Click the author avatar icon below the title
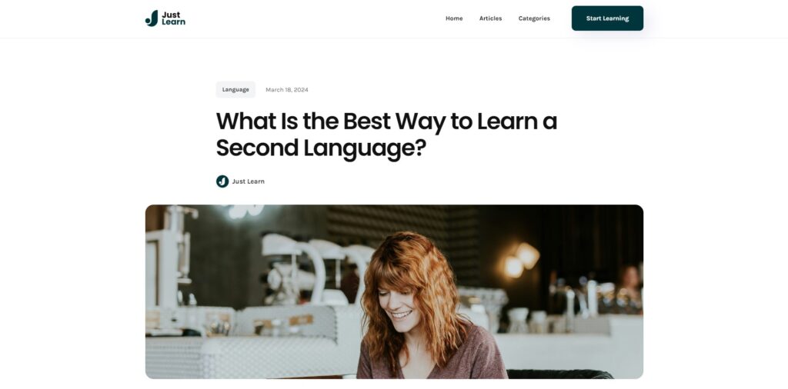Image resolution: width=788 pixels, height=389 pixels. [222, 181]
